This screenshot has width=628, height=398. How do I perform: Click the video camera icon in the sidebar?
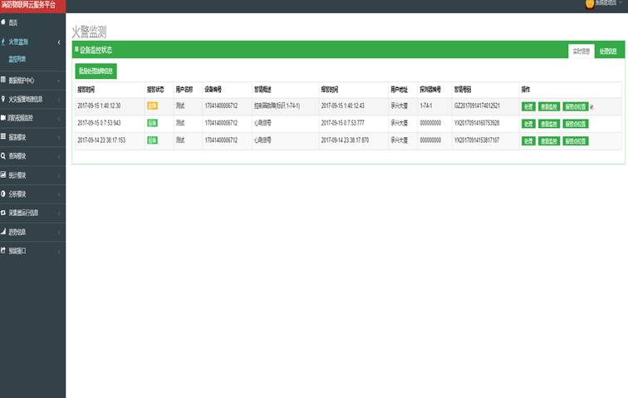pos(3,118)
